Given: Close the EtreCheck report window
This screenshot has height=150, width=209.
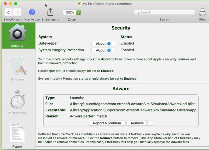Looking at the screenshot, I should click(5, 4).
